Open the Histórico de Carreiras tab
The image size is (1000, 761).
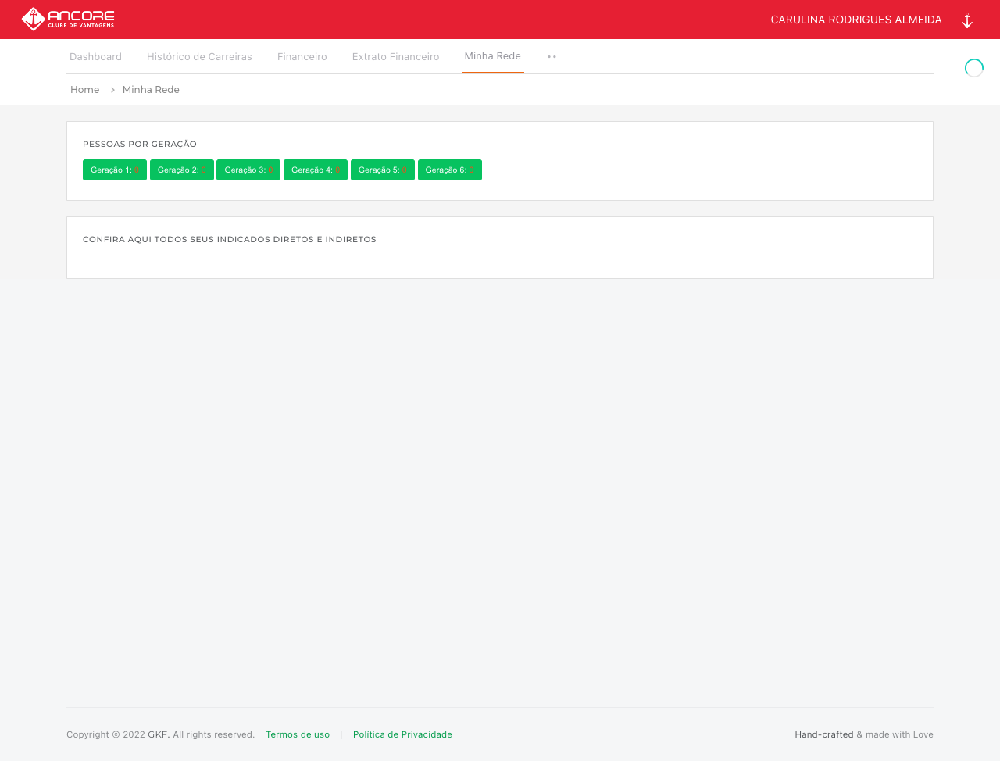click(x=199, y=57)
